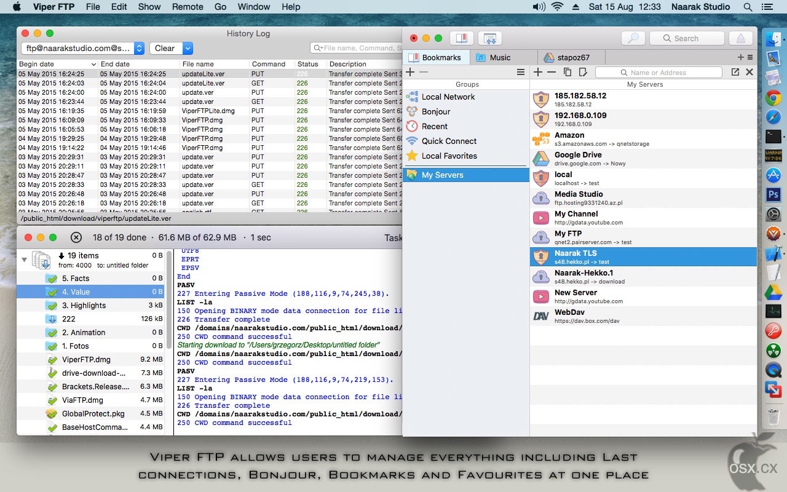Open the Show menu
Viewport: 787px width, 492px height.
pyautogui.click(x=149, y=7)
